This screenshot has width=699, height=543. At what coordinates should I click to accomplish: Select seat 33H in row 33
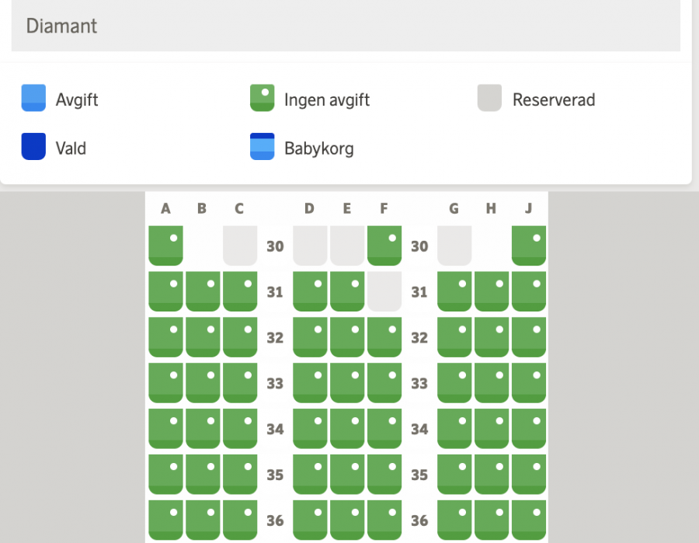492,383
